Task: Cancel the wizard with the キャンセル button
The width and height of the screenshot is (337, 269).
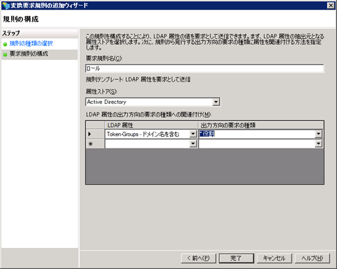Action: click(274, 258)
